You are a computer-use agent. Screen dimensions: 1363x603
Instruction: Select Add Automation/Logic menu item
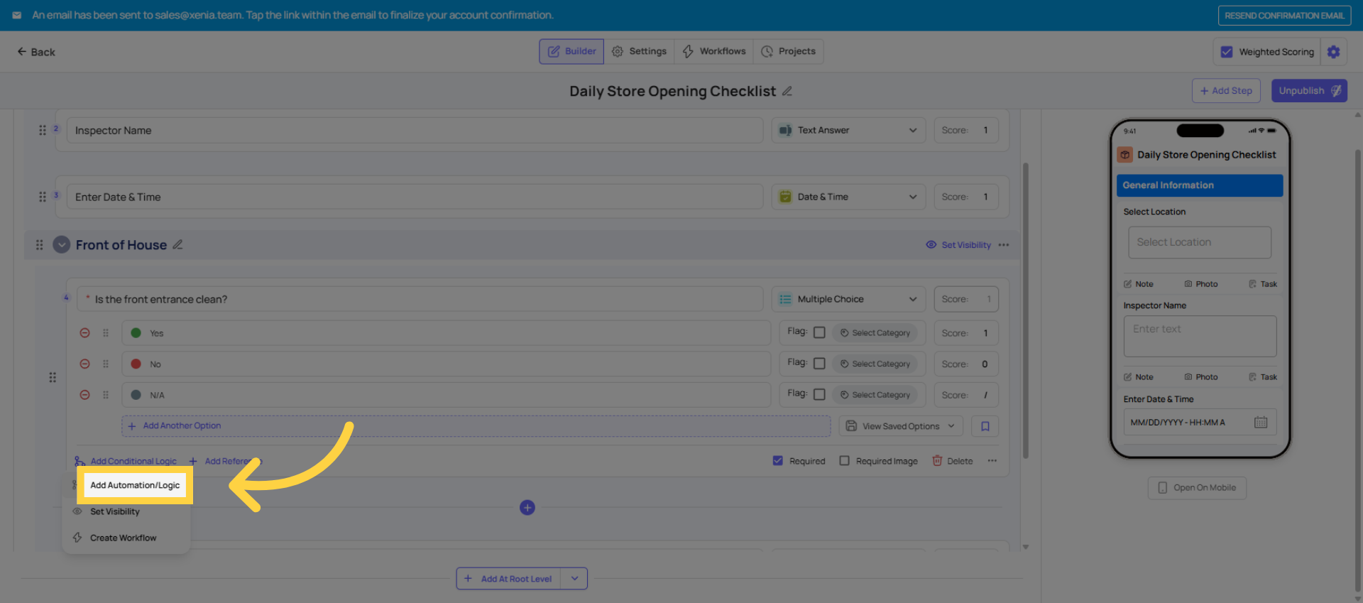(135, 485)
